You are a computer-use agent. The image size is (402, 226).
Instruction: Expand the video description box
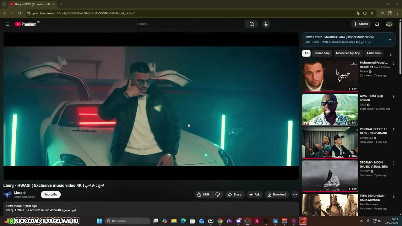click(x=151, y=209)
